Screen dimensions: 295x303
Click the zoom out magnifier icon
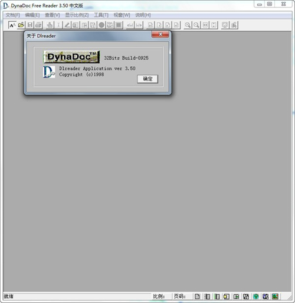[x=196, y=25]
